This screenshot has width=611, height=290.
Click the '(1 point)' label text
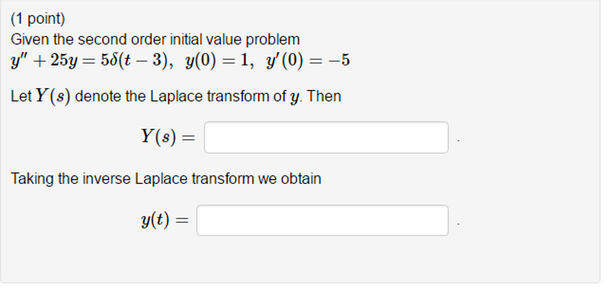38,18
